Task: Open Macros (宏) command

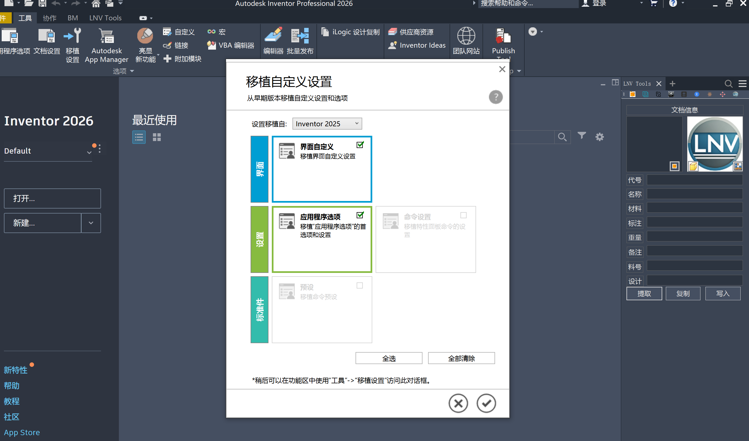Action: click(x=217, y=32)
